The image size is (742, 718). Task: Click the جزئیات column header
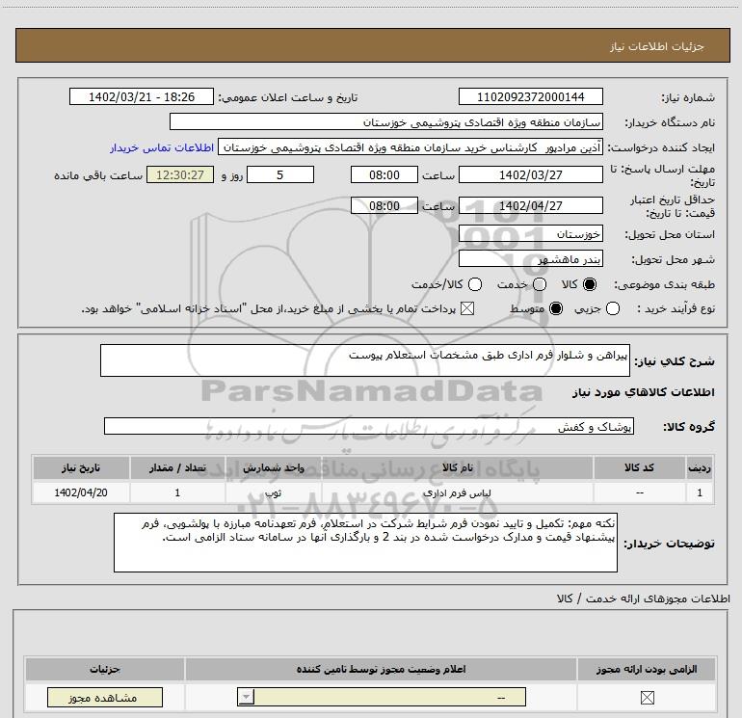[x=105, y=669]
